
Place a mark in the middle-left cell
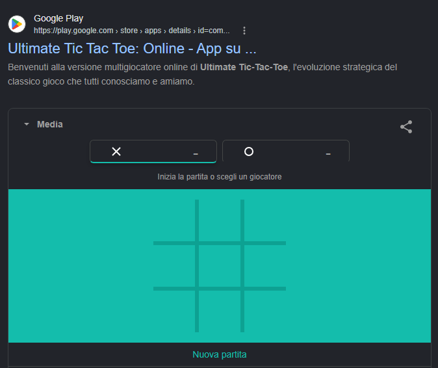click(174, 266)
